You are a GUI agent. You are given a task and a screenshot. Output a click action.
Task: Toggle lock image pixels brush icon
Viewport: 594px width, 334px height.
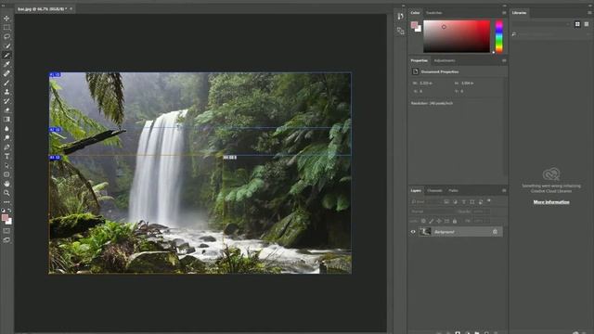431,221
